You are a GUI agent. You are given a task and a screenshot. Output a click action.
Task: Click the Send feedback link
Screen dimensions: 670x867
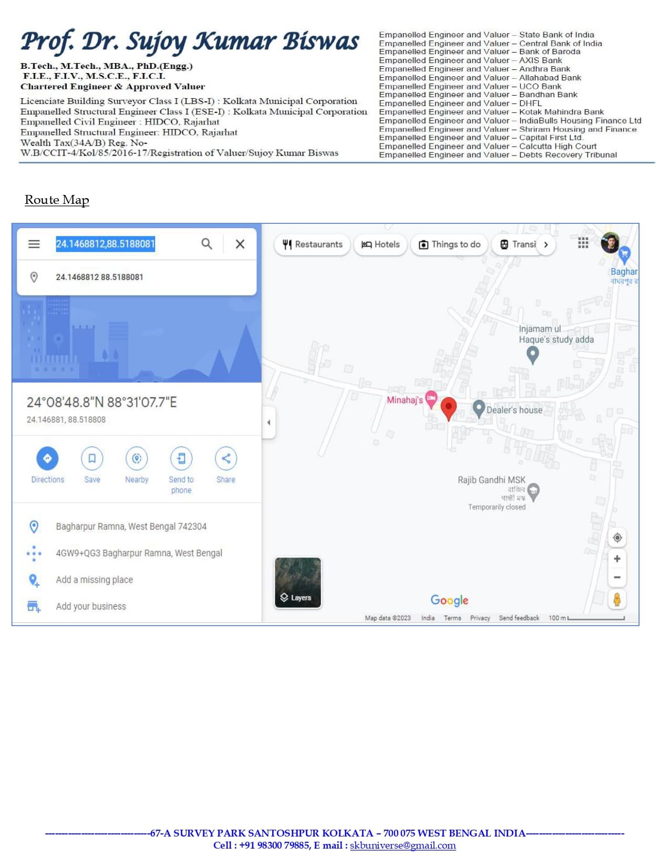tap(519, 618)
